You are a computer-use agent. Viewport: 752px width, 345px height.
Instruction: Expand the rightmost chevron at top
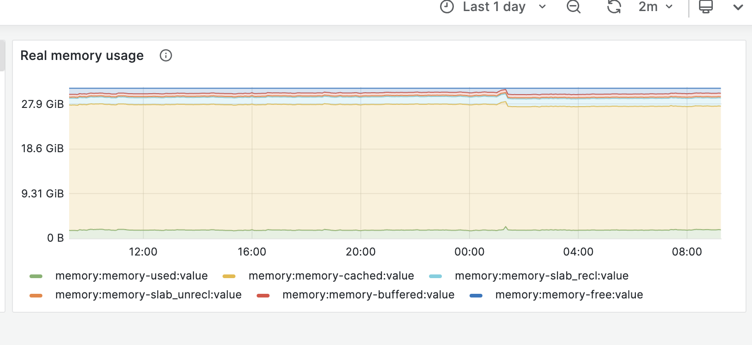click(738, 7)
